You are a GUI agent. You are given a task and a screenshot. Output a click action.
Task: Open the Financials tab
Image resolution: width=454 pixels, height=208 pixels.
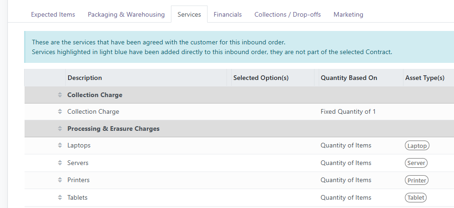tap(227, 14)
